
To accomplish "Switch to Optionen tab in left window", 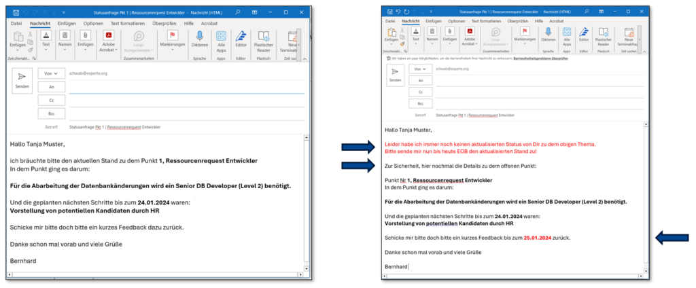I will [93, 24].
